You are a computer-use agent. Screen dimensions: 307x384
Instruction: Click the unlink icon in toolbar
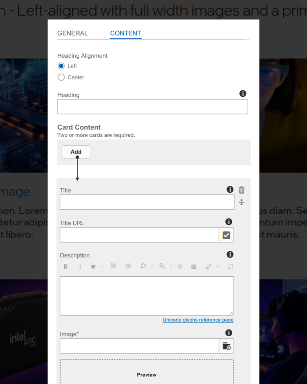(x=231, y=266)
